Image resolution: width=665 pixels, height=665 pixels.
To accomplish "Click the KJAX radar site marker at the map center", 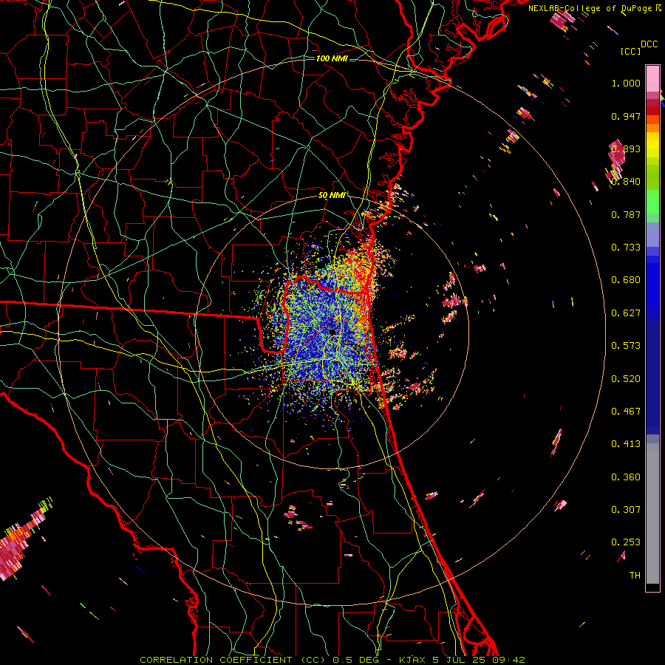I will [x=333, y=332].
